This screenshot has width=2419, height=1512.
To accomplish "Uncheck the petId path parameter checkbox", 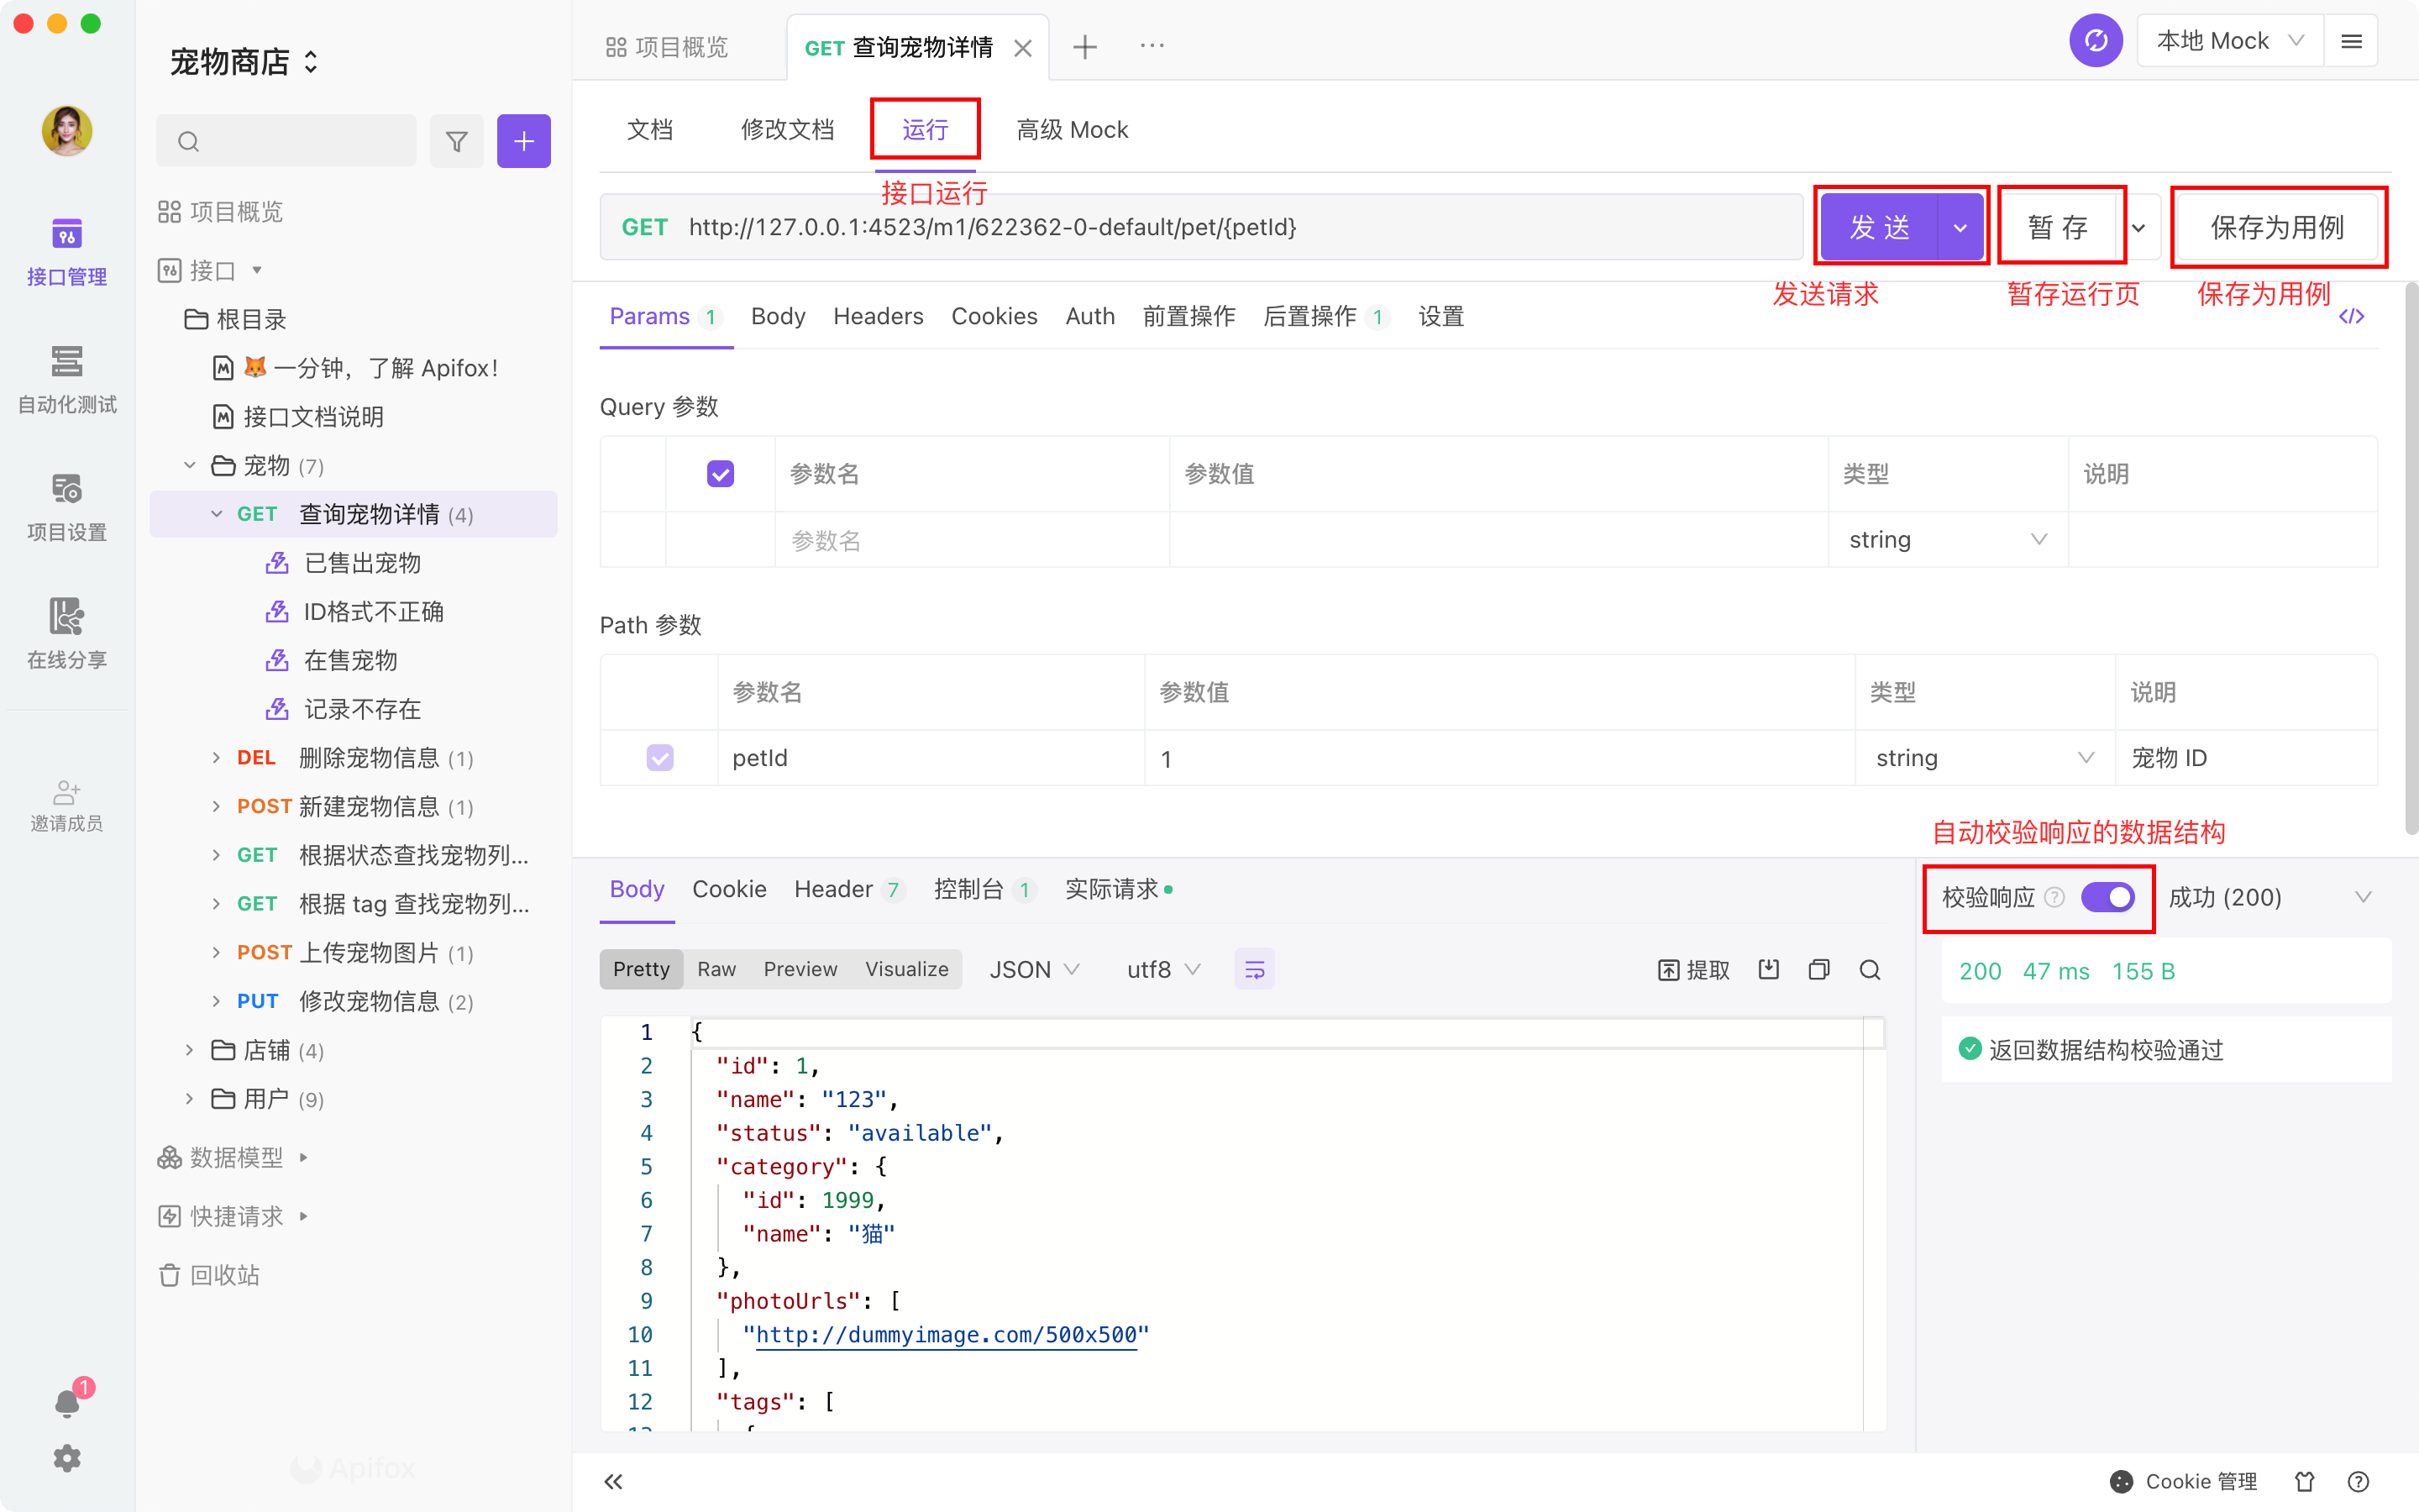I will (659, 758).
